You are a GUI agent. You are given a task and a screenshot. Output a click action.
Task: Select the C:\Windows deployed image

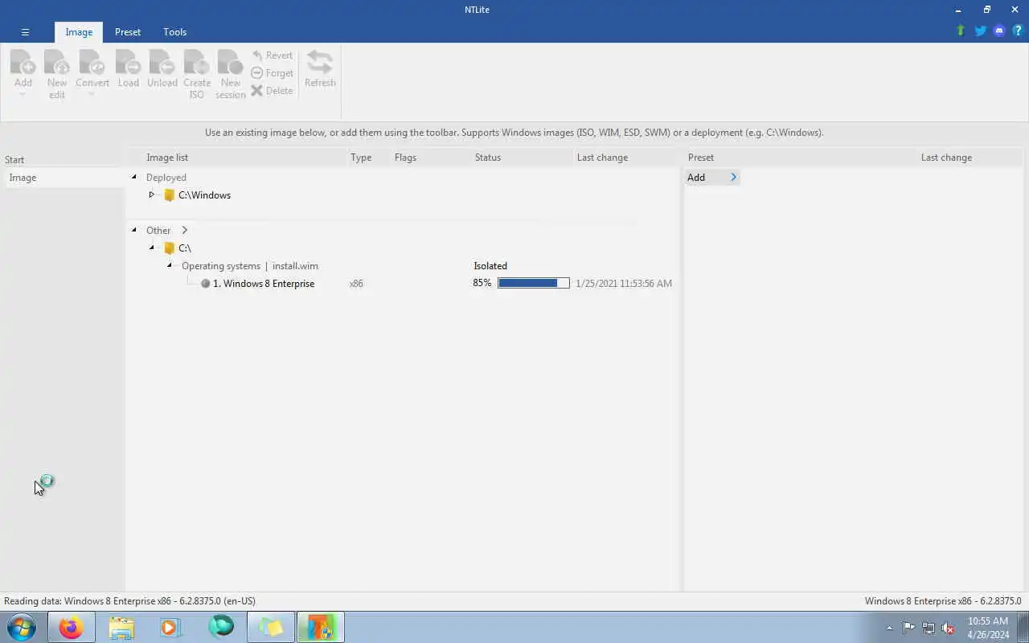[204, 195]
